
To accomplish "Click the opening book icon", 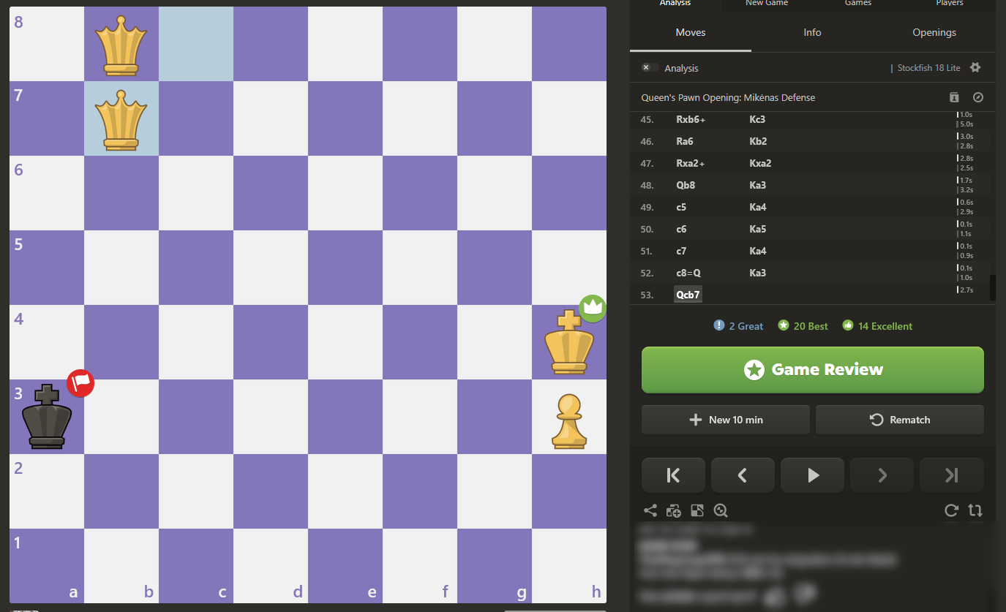I will (954, 97).
